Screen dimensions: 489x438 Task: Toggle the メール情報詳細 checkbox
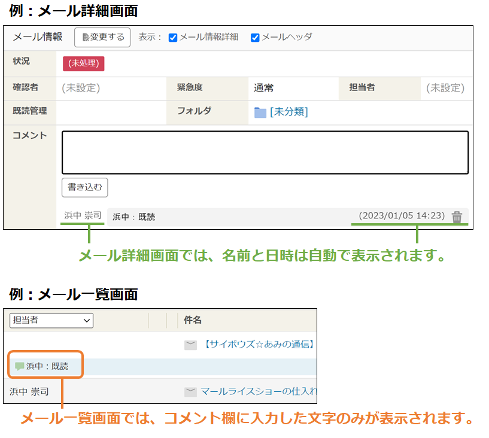click(173, 37)
